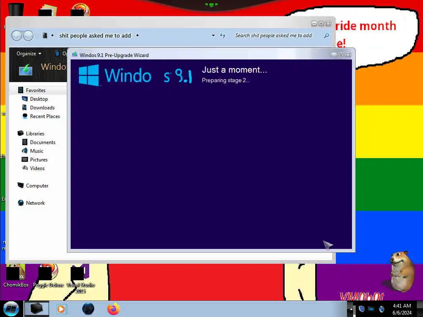
Task: Show hidden tray icons arrow
Action: coord(351,309)
